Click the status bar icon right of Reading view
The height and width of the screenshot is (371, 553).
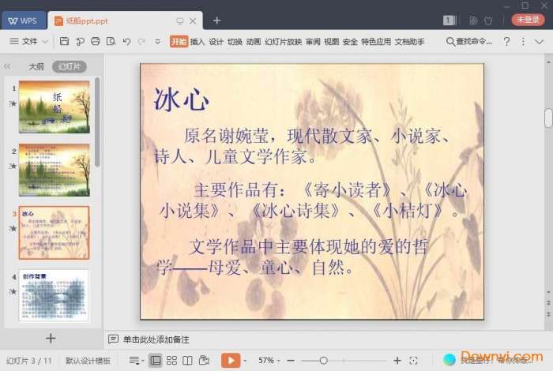click(x=204, y=360)
